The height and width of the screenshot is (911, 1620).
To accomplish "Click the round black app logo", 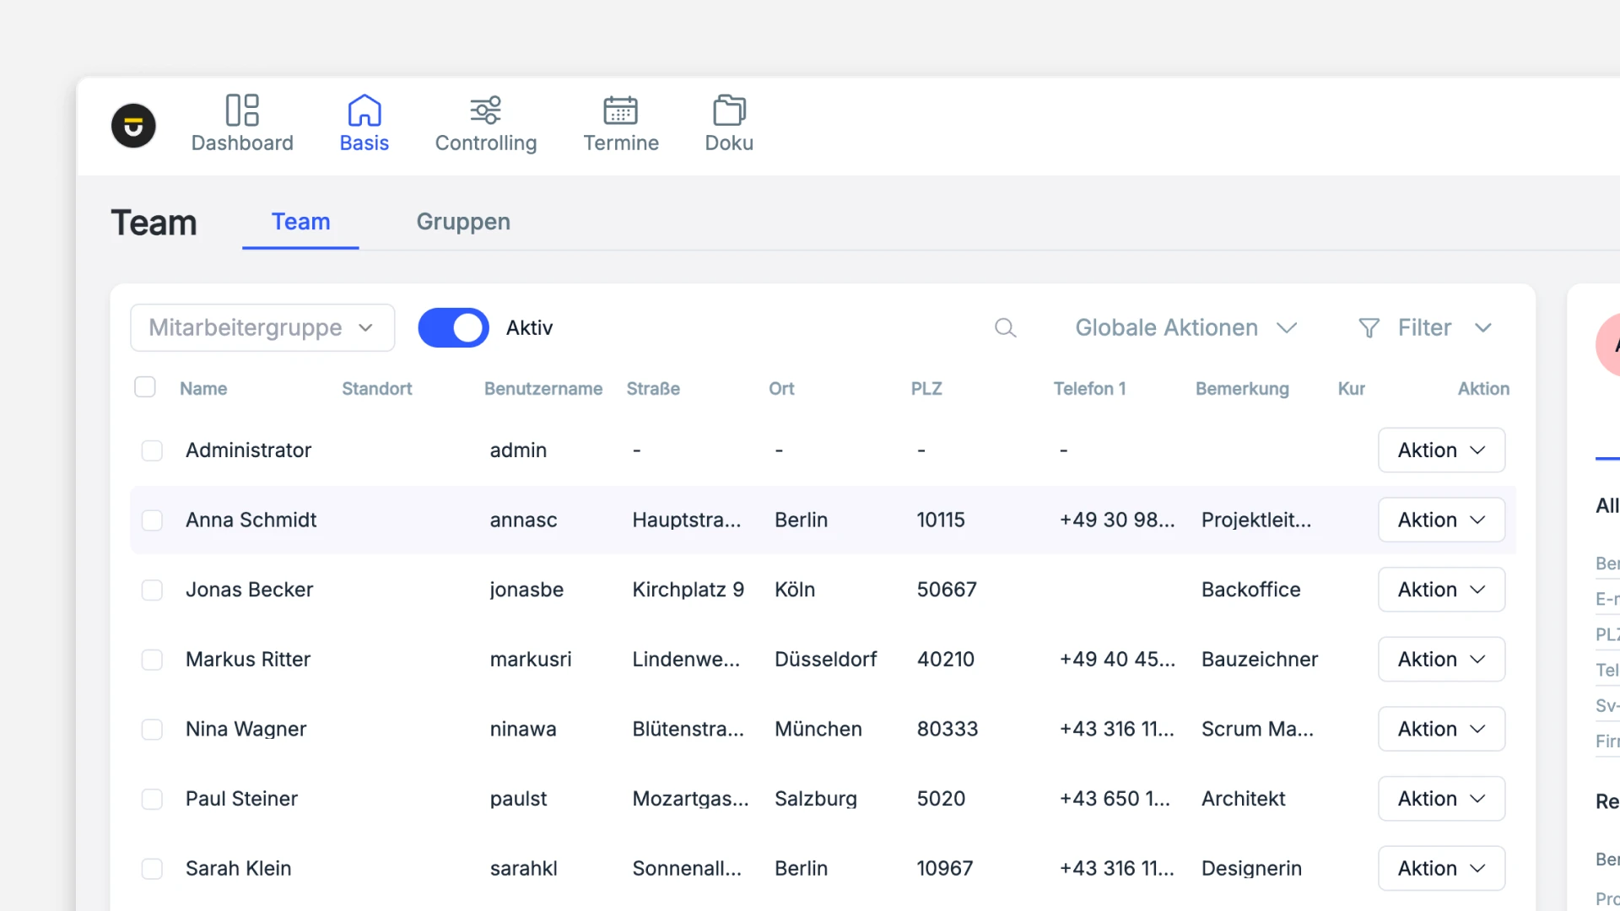I will [x=133, y=126].
